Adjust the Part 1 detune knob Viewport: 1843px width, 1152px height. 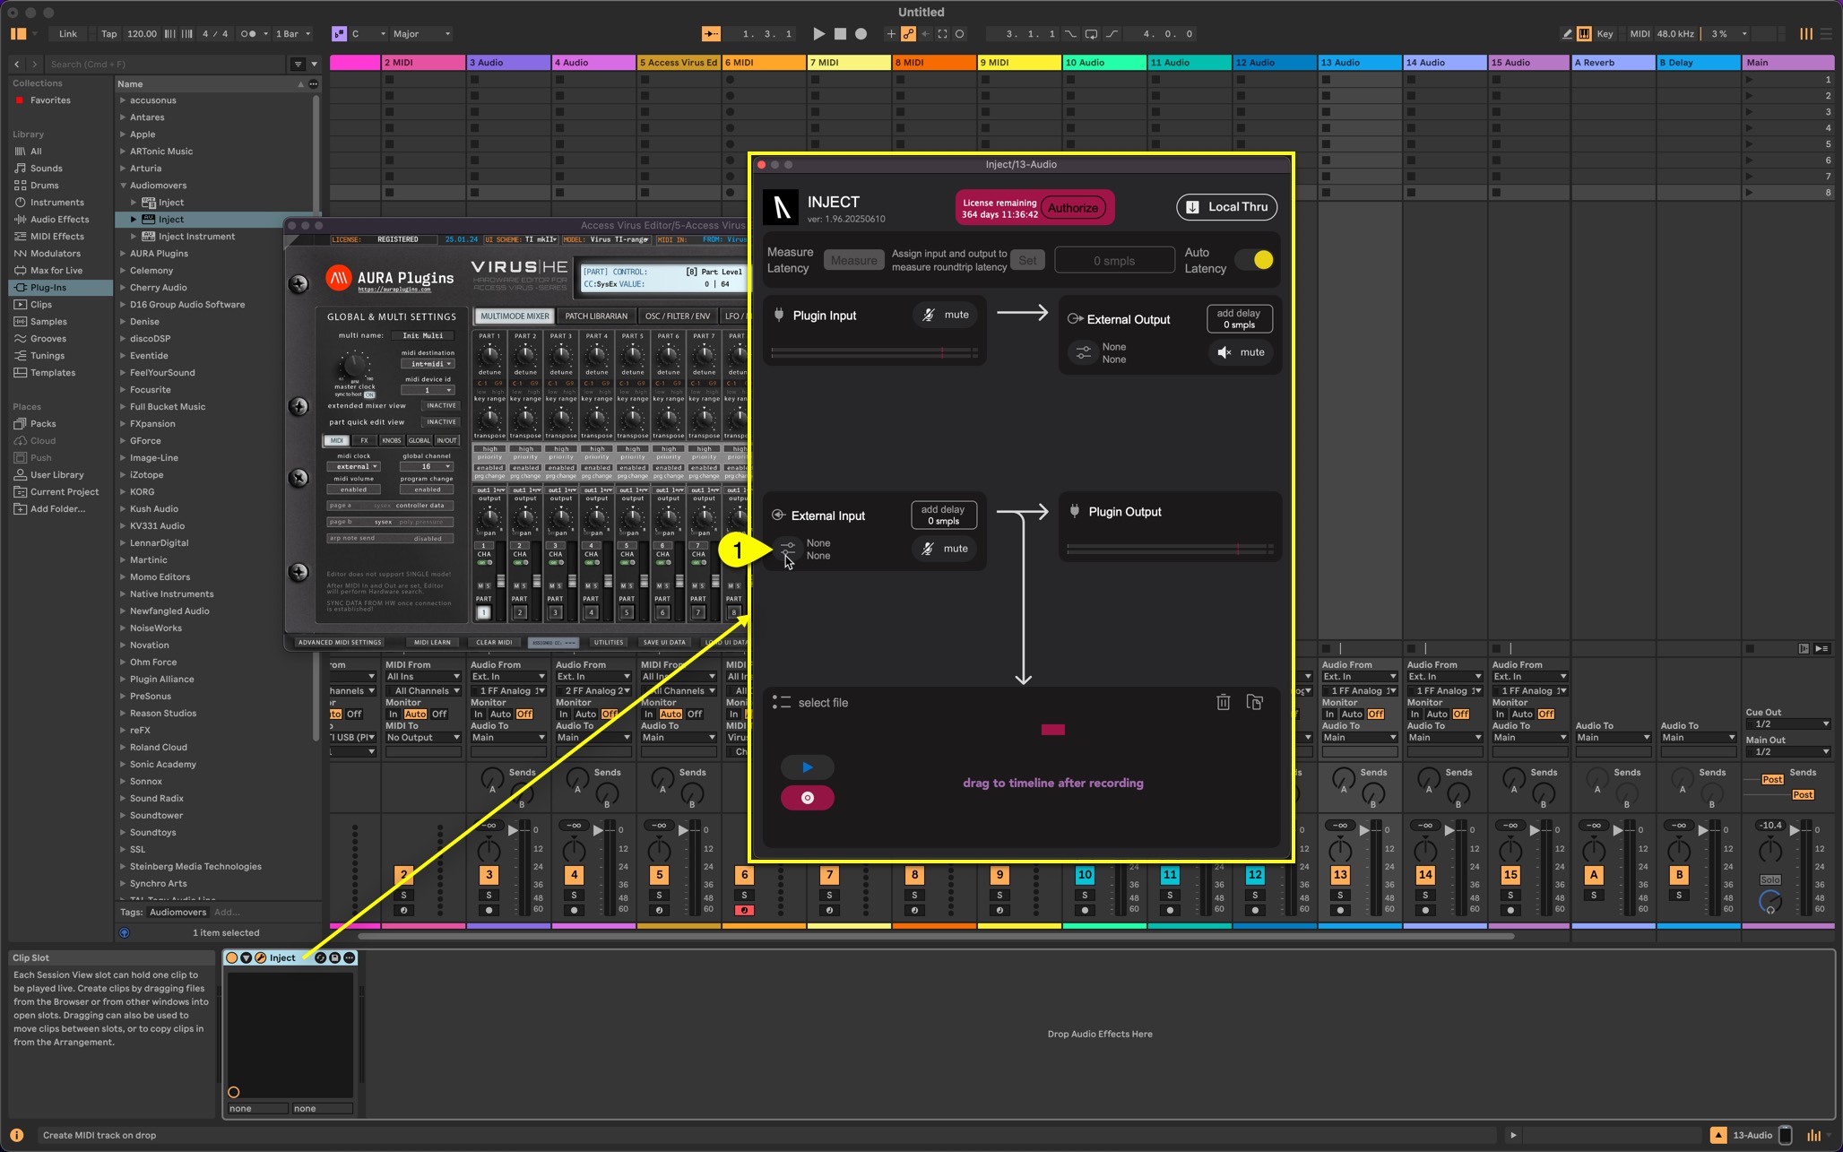[x=489, y=355]
